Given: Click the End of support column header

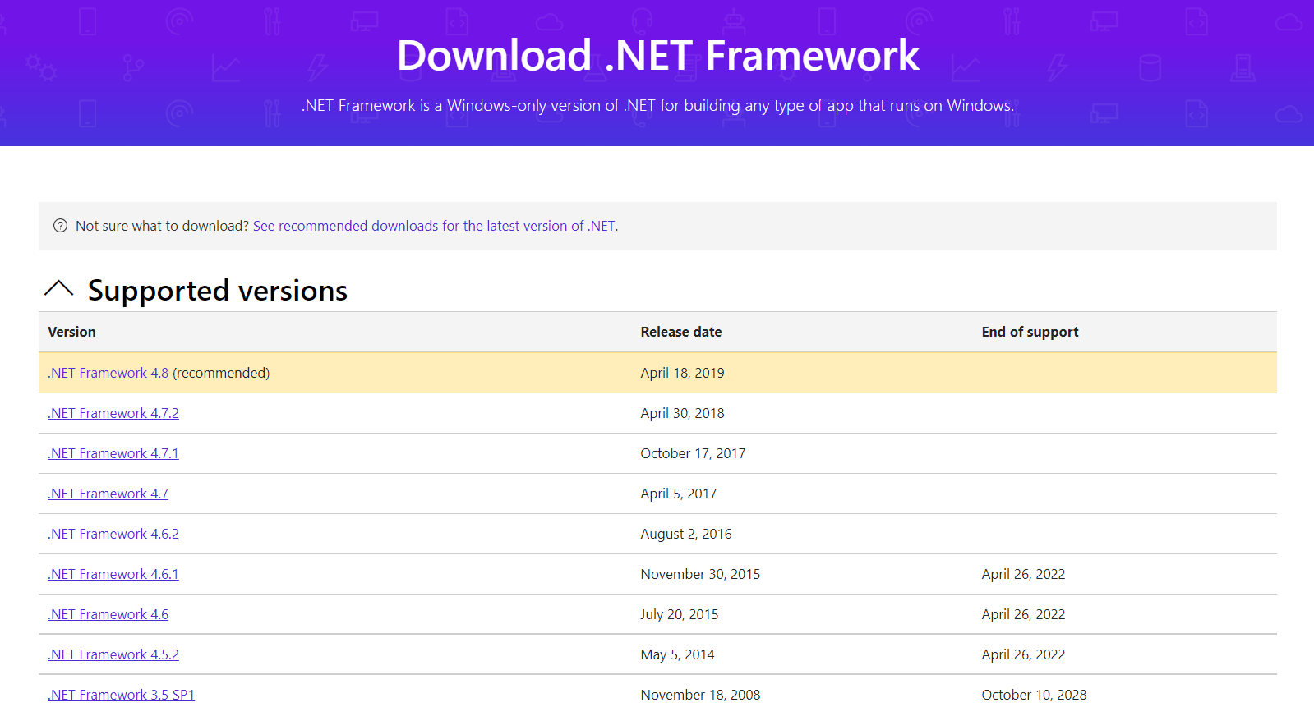Looking at the screenshot, I should pyautogui.click(x=1029, y=332).
